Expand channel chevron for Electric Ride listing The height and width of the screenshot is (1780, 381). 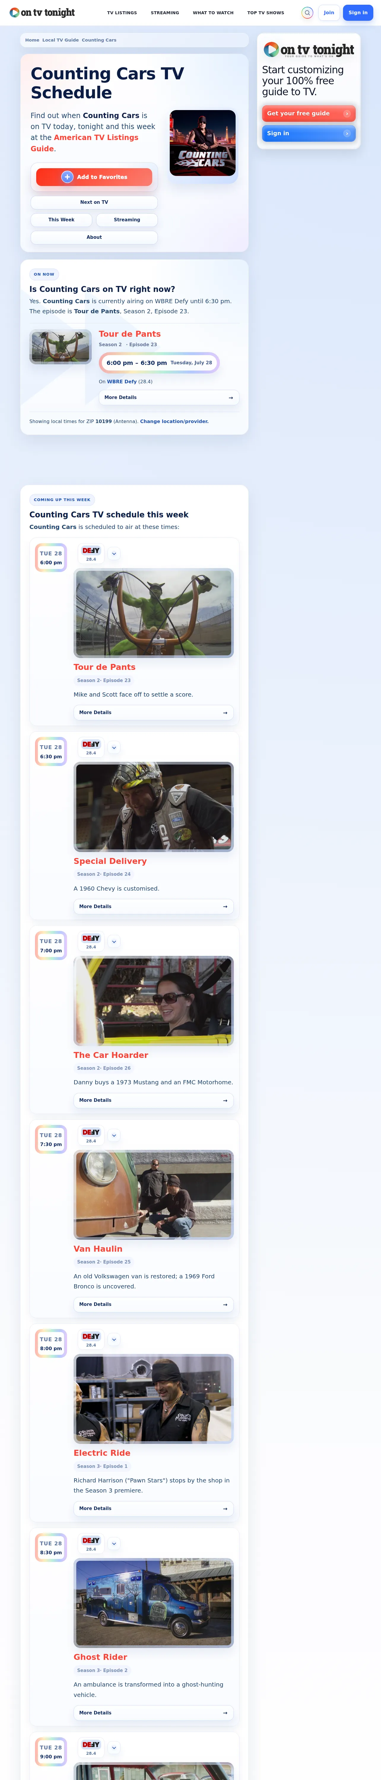coord(114,1339)
